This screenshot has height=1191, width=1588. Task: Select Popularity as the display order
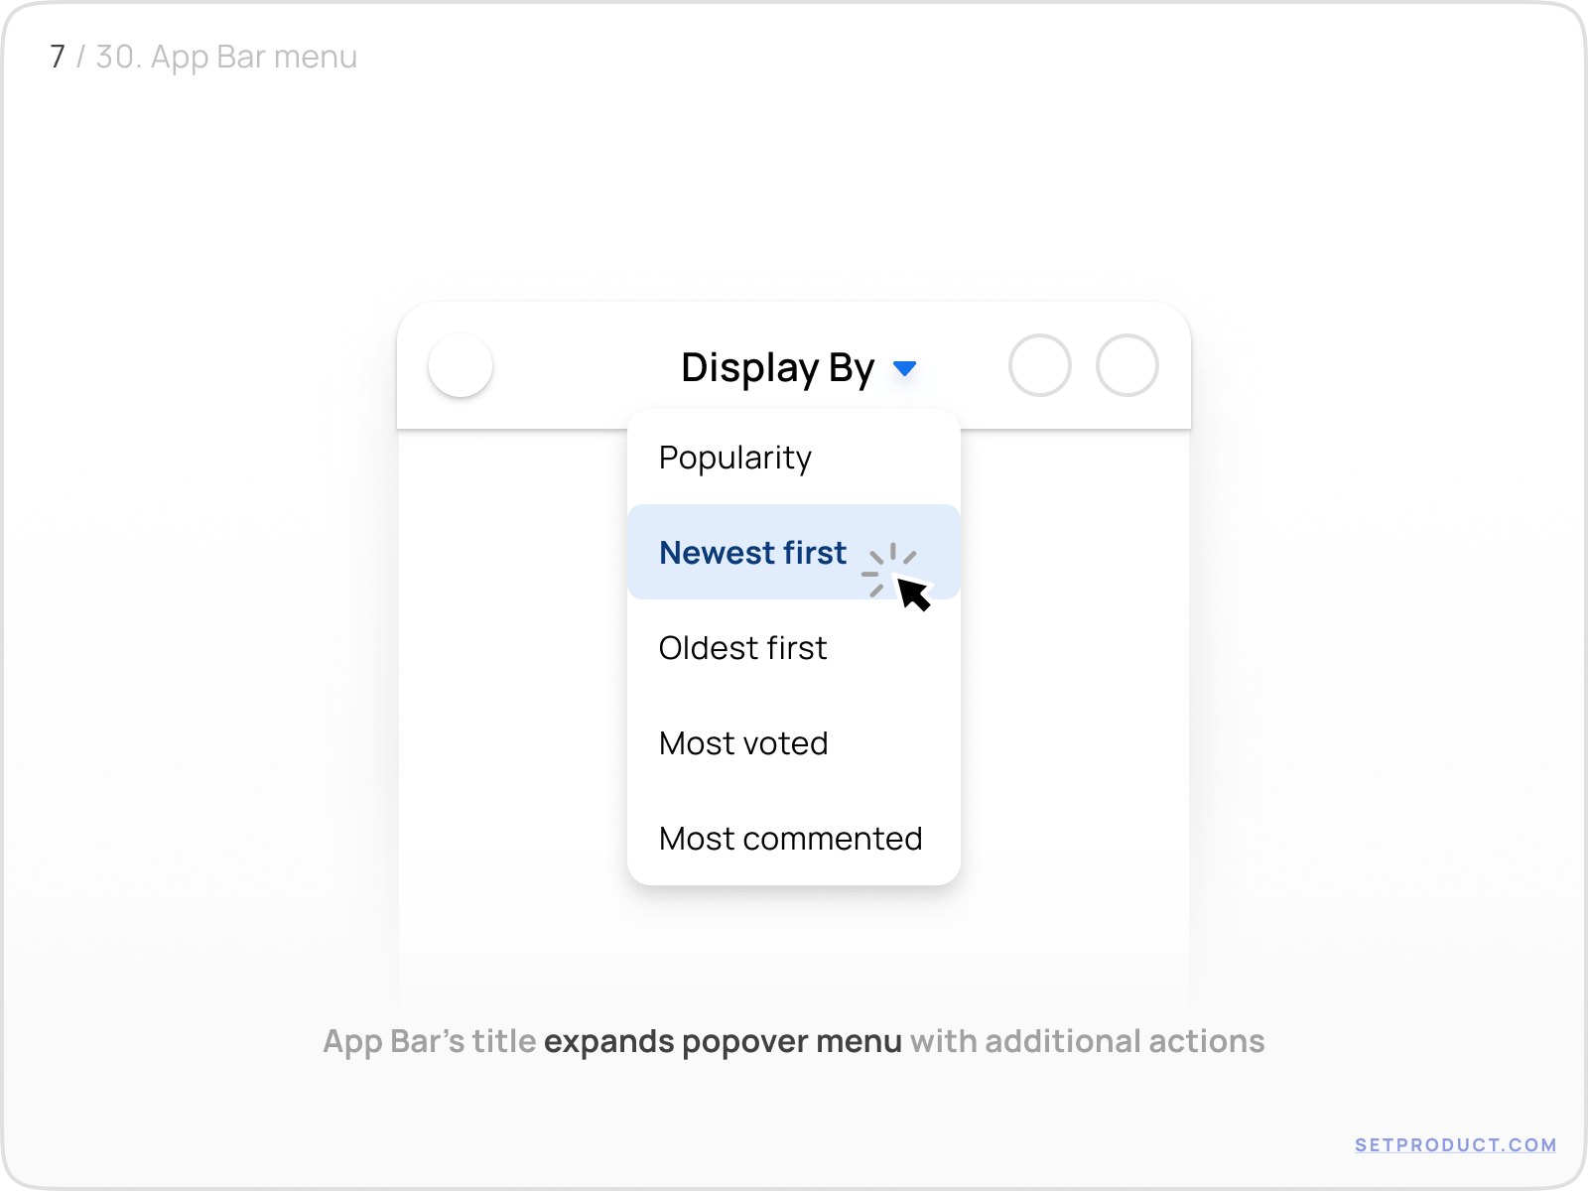734,458
